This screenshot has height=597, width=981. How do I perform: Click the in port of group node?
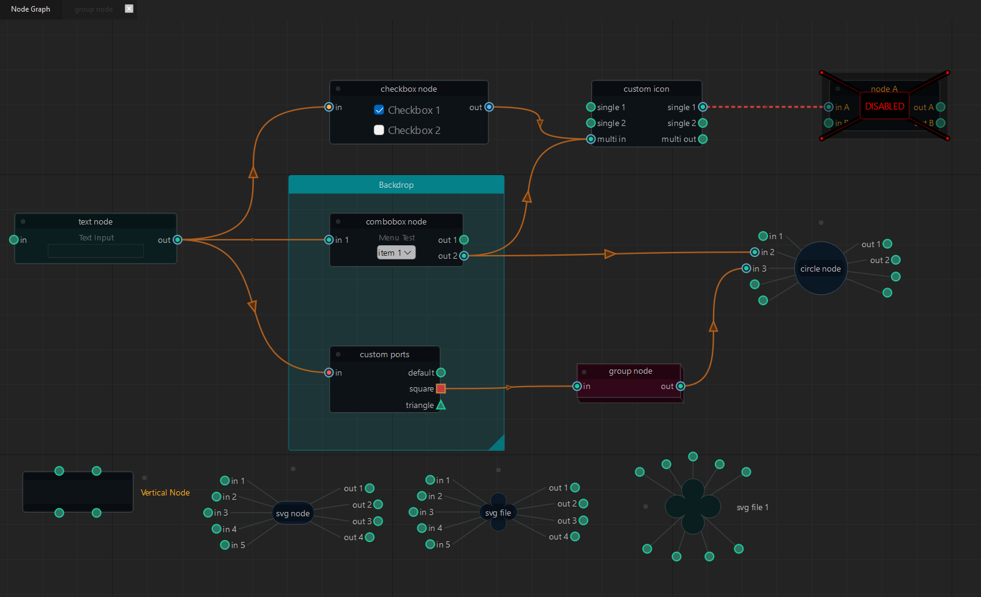click(x=577, y=386)
